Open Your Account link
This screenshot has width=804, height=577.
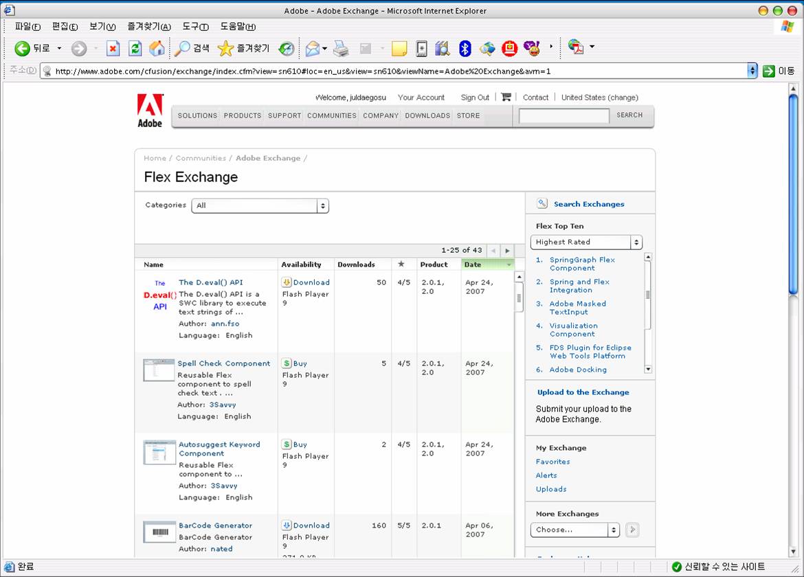point(421,98)
